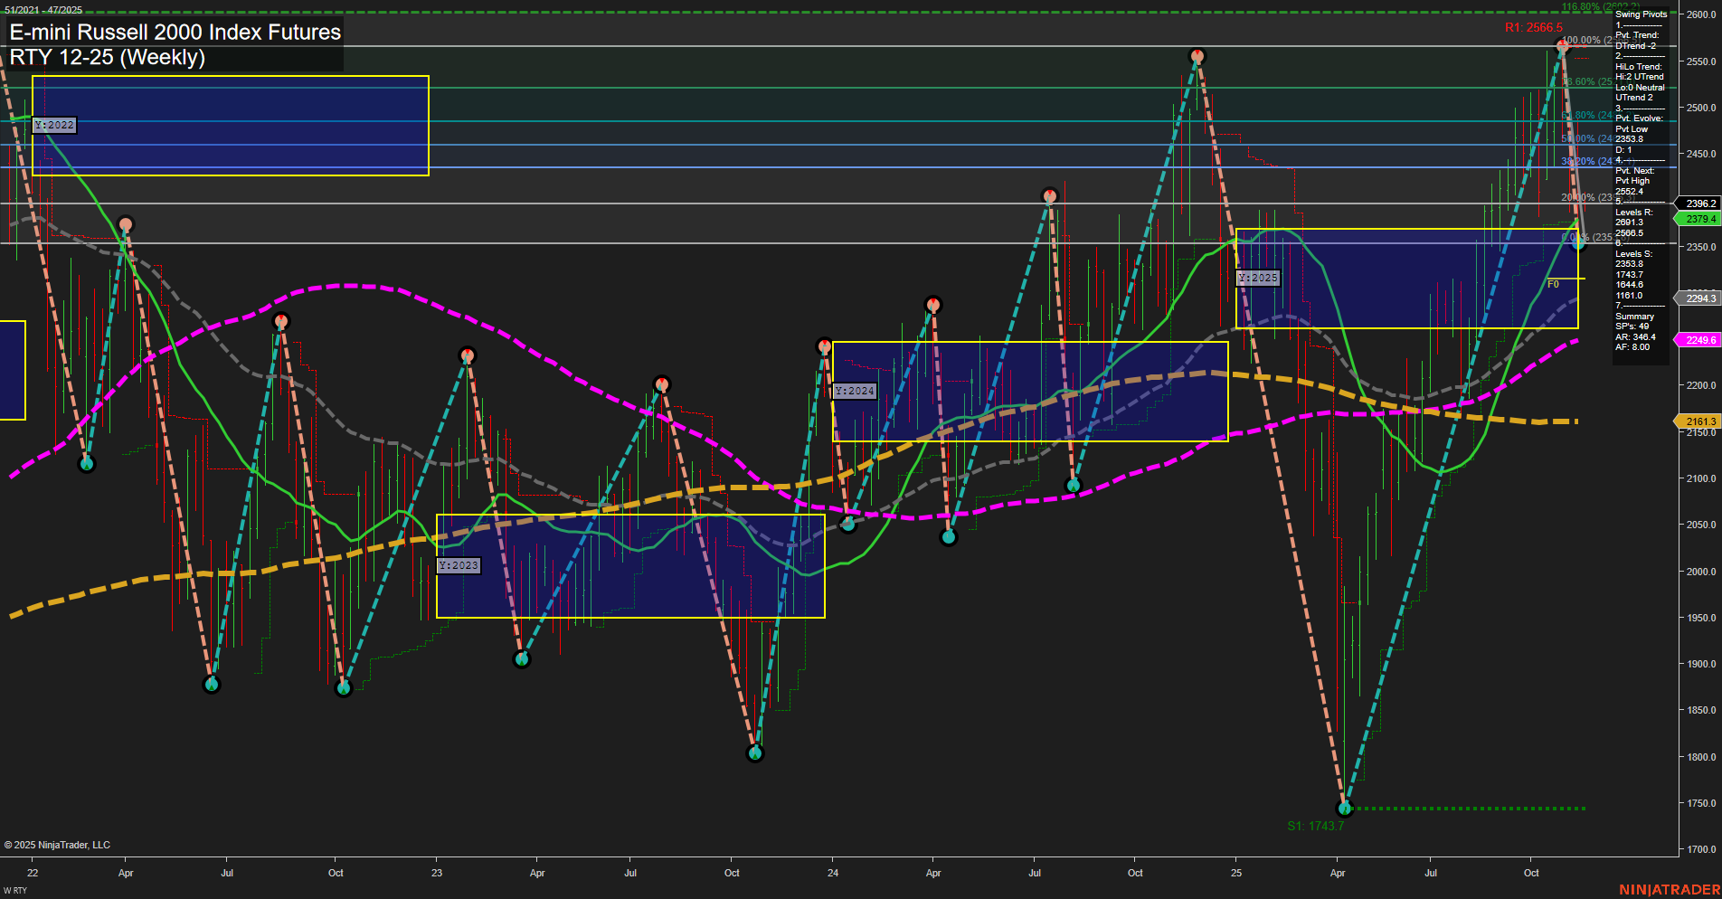Select the Y:2022 range box label

(x=53, y=125)
